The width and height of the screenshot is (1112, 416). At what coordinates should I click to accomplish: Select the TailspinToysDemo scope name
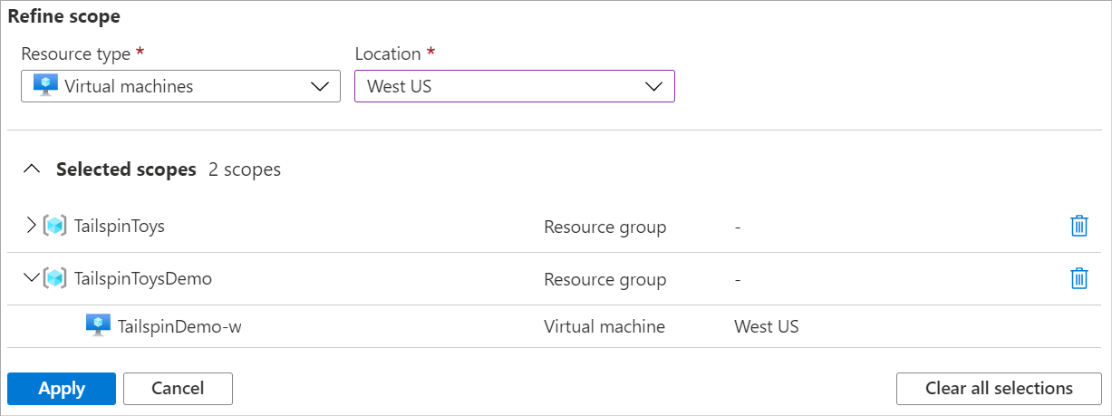tap(142, 279)
